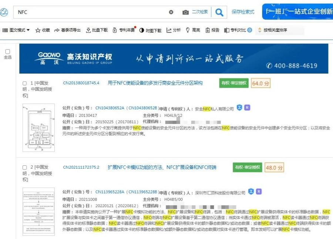Open the 图文模式 view mode dropdown
The width and height of the screenshot is (333, 239).
point(16,30)
